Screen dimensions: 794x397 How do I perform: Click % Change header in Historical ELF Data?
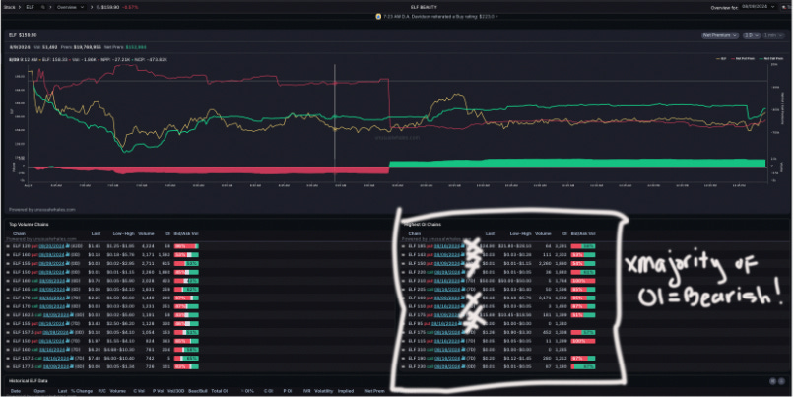pyautogui.click(x=81, y=391)
